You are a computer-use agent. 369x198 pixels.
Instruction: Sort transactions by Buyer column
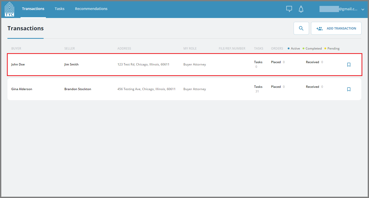(x=16, y=48)
